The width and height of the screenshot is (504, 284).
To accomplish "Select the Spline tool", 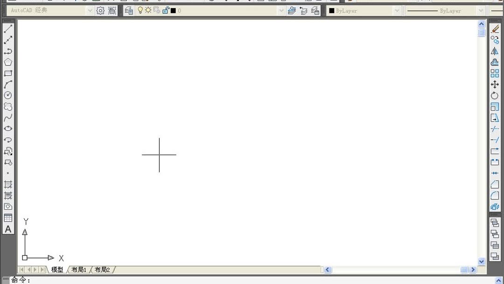I will click(x=8, y=118).
